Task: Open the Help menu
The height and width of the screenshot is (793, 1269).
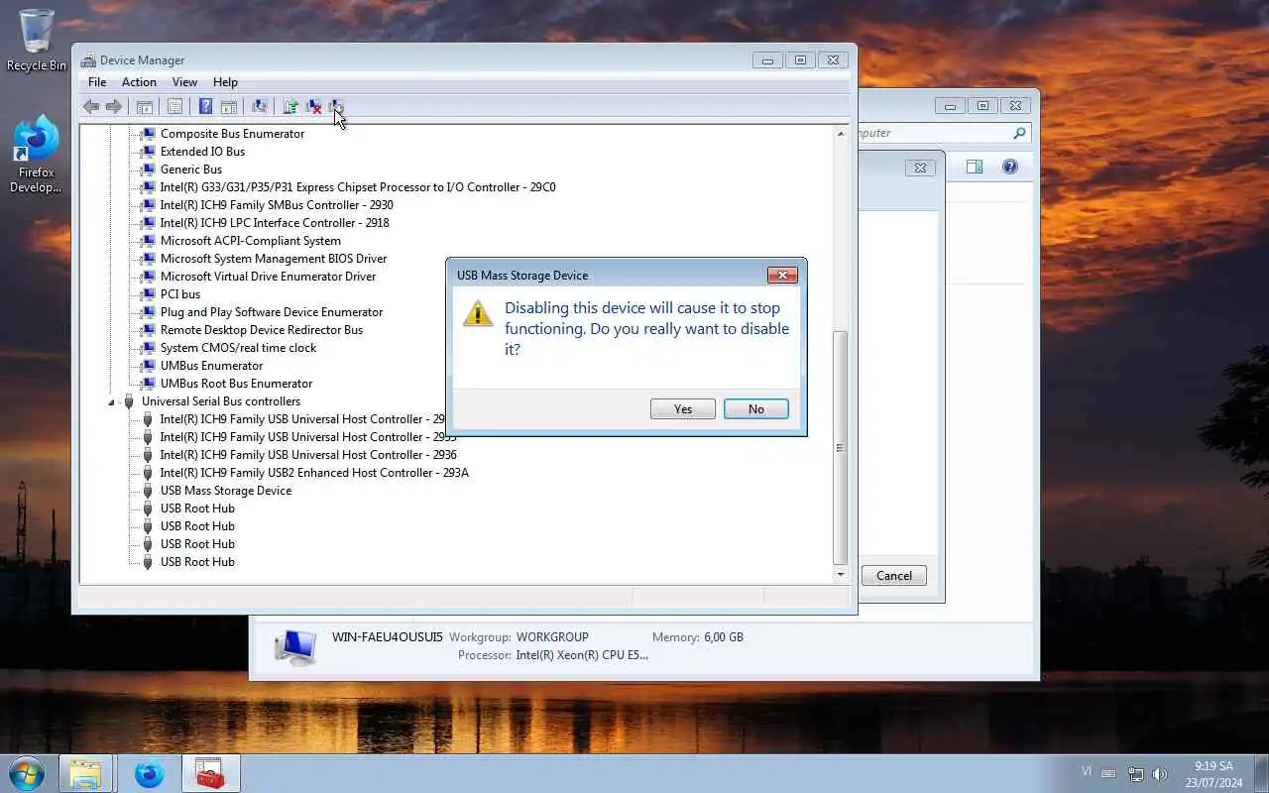Action: tap(225, 82)
